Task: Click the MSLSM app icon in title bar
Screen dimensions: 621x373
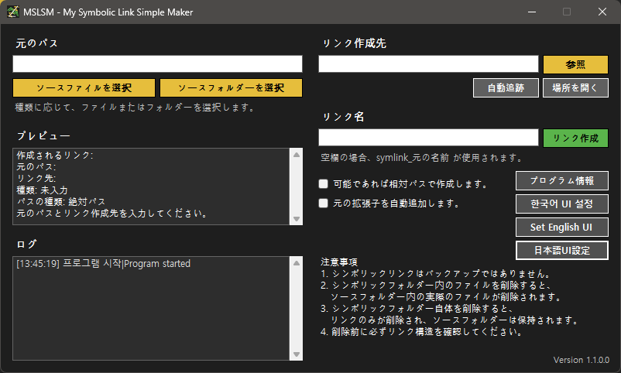Action: [12, 12]
